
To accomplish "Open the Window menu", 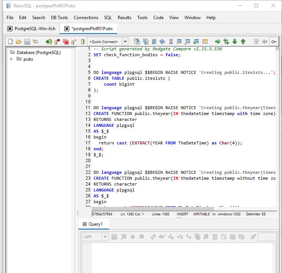I will pos(193,18).
